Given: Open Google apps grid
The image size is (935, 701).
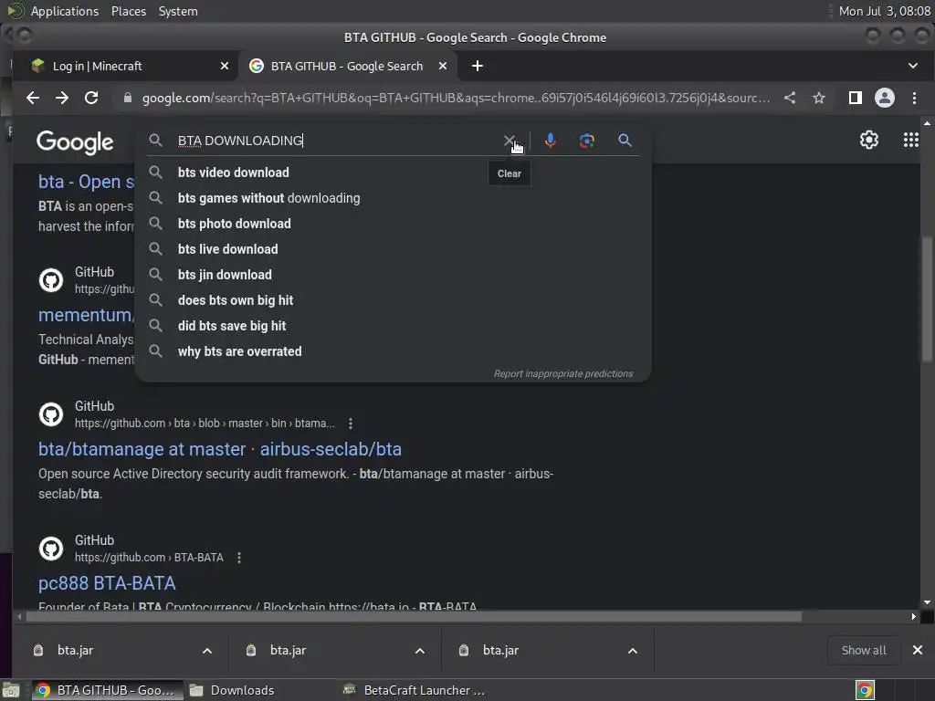Looking at the screenshot, I should click(x=910, y=140).
